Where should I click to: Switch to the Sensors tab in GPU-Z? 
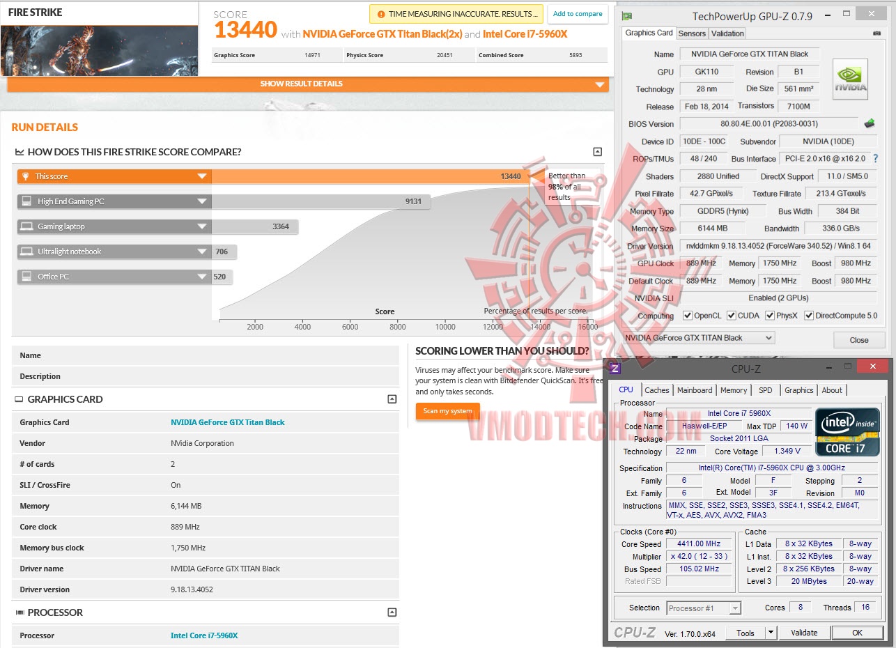(x=692, y=33)
